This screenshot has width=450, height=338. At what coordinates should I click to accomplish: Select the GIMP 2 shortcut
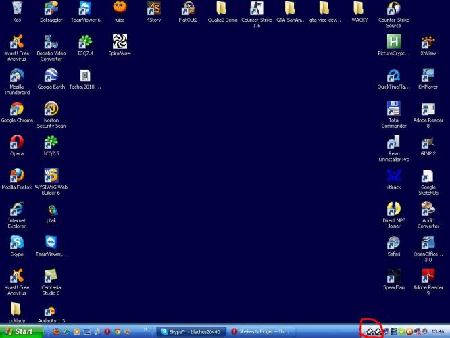[428, 145]
